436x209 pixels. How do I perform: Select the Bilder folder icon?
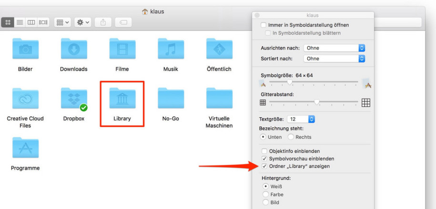(25, 49)
